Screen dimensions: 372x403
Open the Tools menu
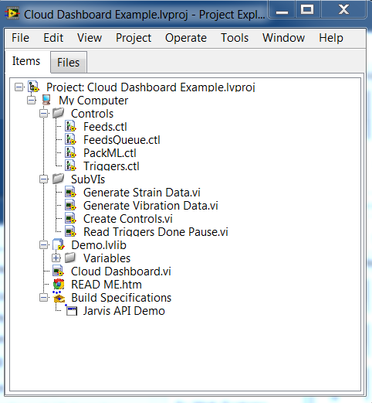(x=235, y=38)
